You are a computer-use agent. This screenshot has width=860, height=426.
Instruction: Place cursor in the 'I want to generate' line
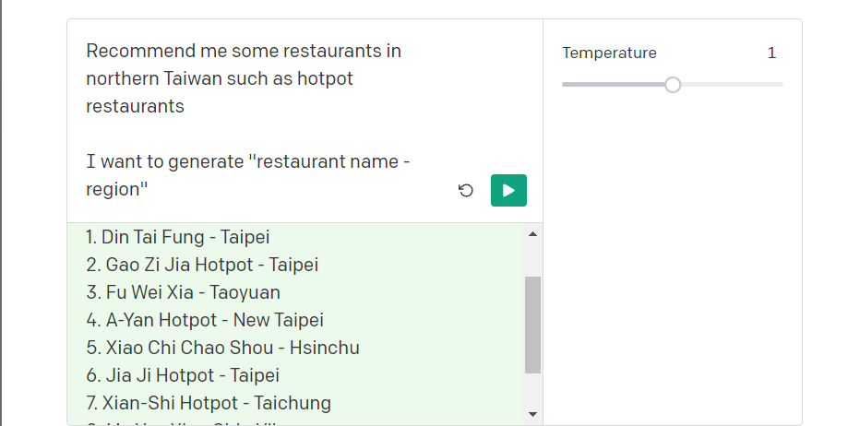(248, 161)
